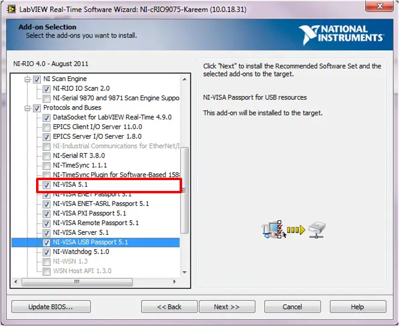Click 'This add-on will be installed to the target.'
Image resolution: width=399 pixels, height=326 pixels.
[263, 113]
